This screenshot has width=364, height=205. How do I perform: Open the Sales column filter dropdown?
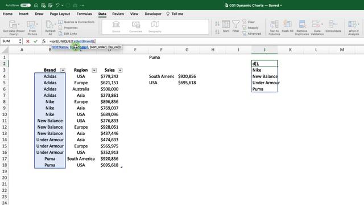pos(120,70)
